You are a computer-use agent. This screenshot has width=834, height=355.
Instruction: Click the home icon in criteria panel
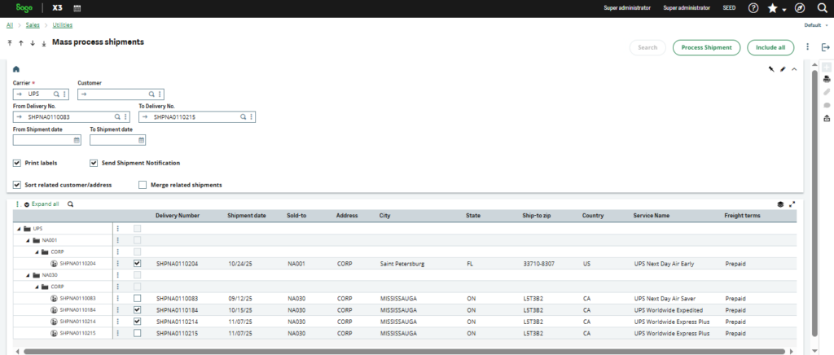pyautogui.click(x=16, y=70)
